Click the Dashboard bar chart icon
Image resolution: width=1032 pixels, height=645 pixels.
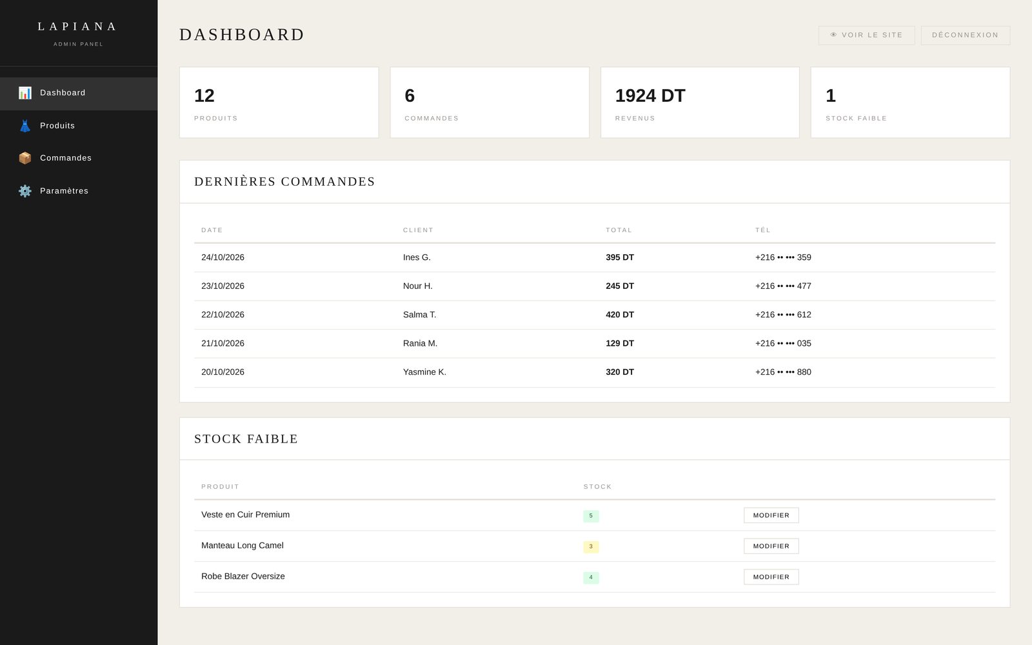pos(25,93)
